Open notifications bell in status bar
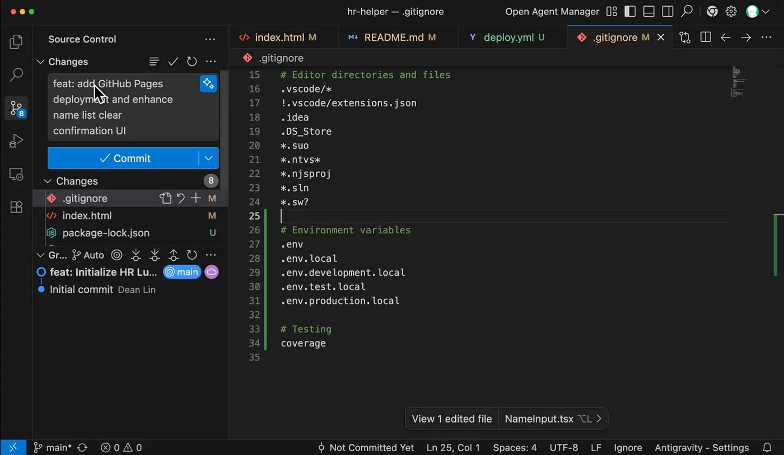784x455 pixels. [767, 448]
